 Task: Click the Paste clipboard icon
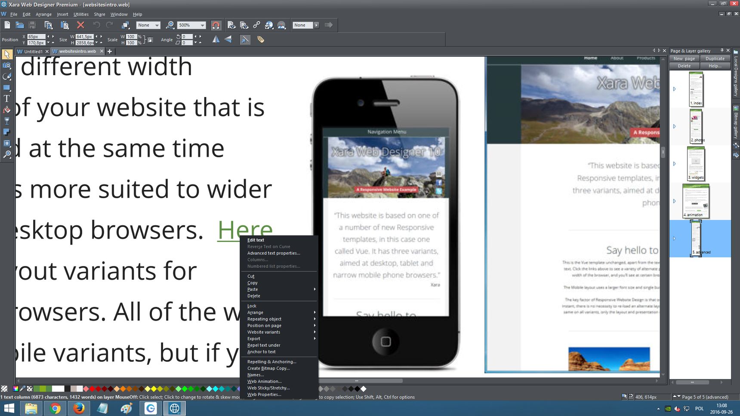(x=65, y=25)
